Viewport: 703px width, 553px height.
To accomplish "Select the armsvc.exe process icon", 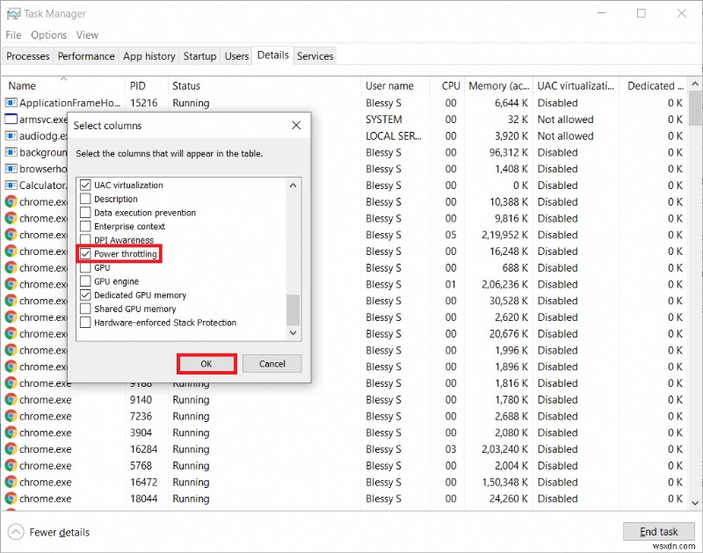I will coord(12,120).
